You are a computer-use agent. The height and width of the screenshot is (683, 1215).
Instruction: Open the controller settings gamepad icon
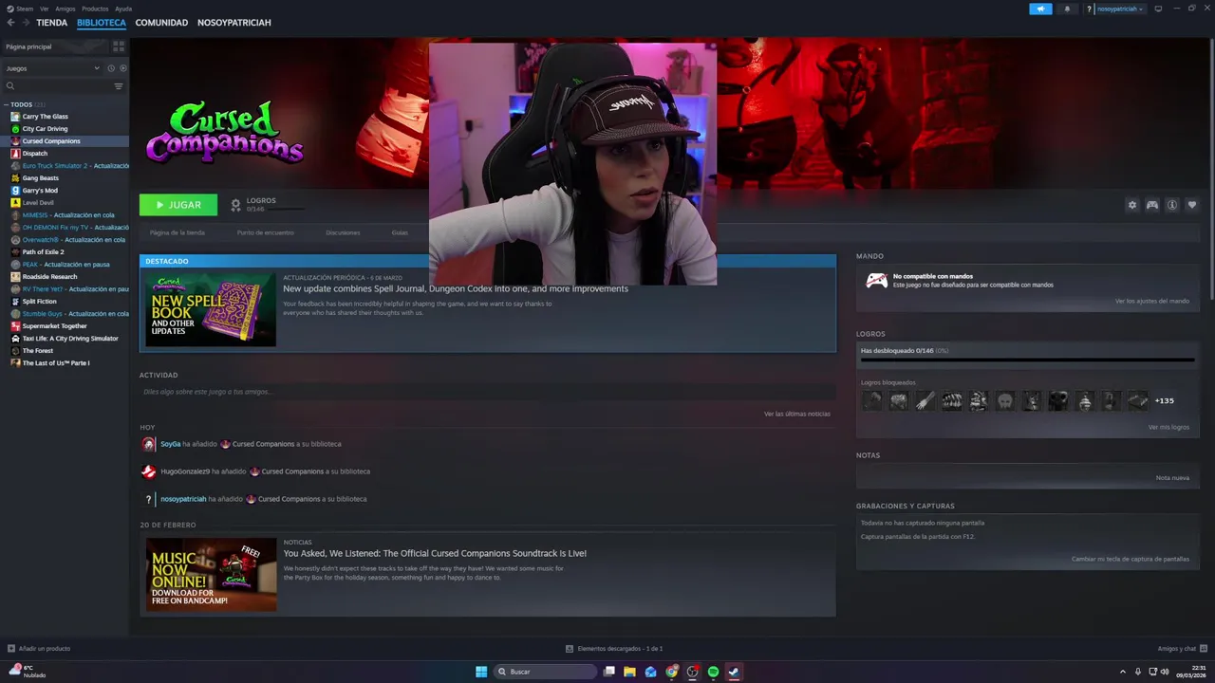[x=1151, y=205]
